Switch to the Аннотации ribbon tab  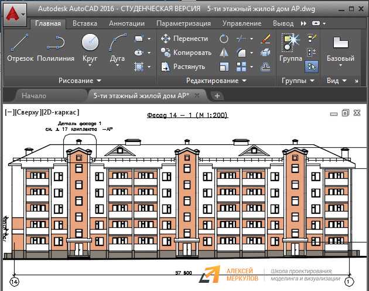(127, 23)
